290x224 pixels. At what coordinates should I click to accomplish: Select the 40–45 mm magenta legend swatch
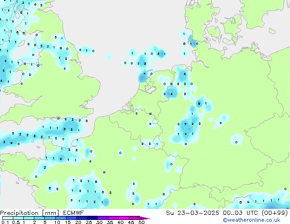[124, 218]
